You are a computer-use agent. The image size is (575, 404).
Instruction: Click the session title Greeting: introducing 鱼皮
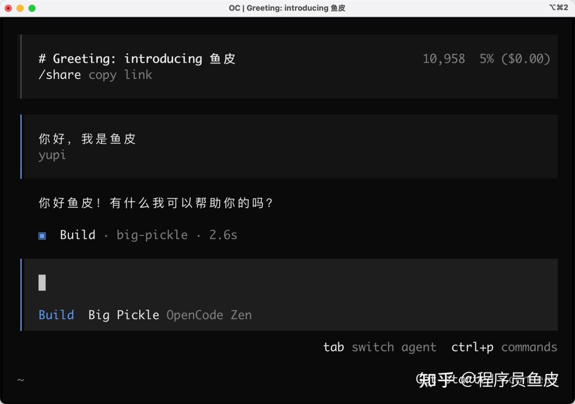pyautogui.click(x=144, y=59)
